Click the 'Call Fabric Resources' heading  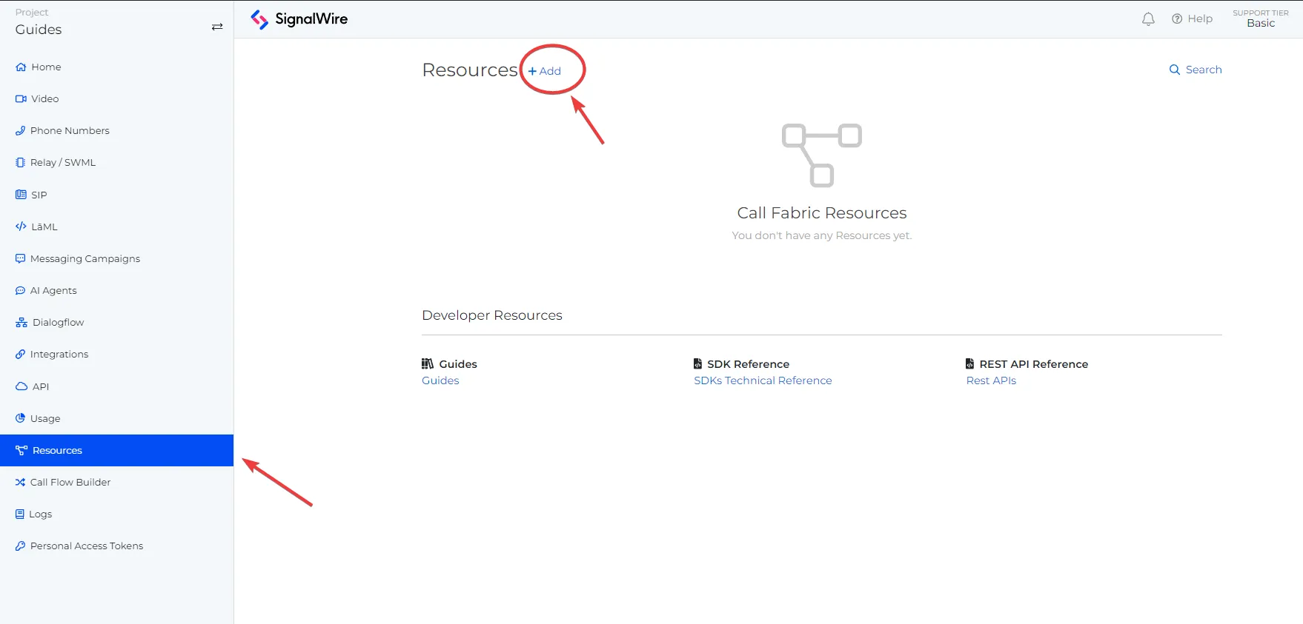point(822,213)
